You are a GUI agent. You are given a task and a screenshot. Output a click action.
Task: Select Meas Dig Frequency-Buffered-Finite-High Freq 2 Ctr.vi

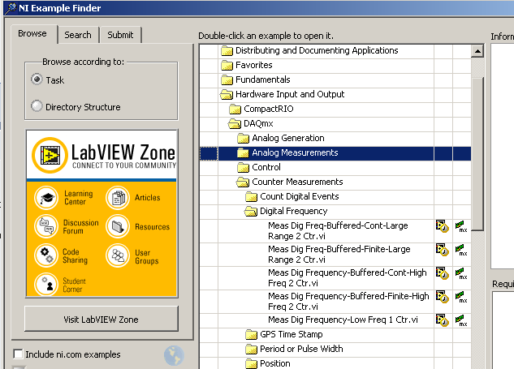point(348,302)
